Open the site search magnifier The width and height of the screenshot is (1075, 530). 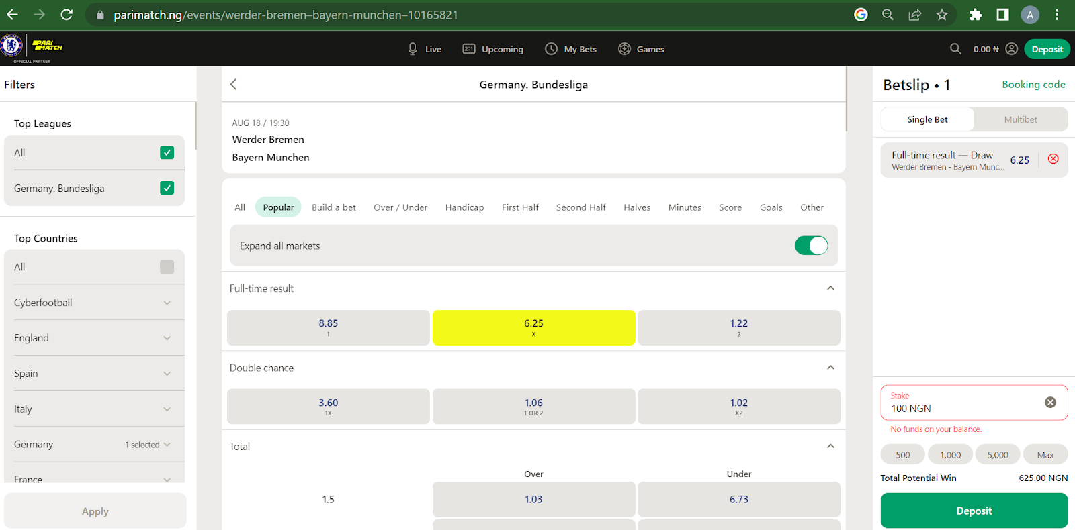pyautogui.click(x=955, y=48)
